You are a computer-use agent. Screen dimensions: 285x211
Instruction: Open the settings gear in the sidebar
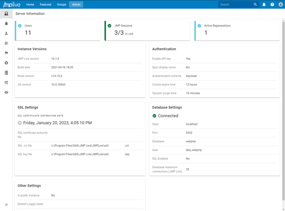[6, 63]
